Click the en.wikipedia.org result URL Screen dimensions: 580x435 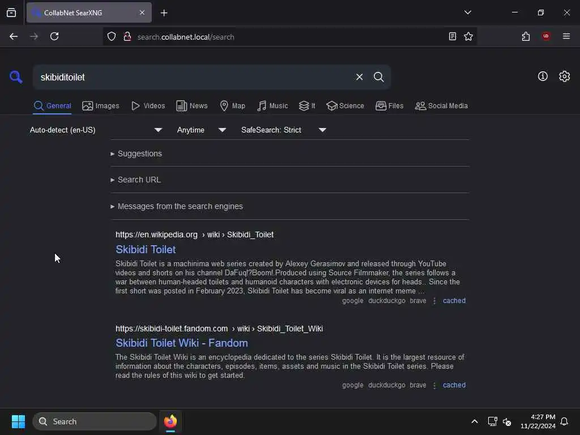click(x=195, y=235)
